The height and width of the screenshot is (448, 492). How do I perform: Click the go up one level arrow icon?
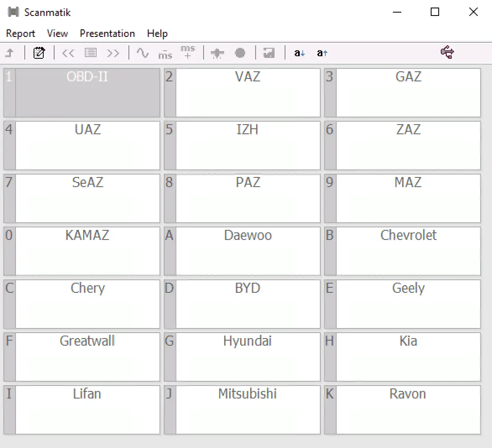pyautogui.click(x=10, y=53)
